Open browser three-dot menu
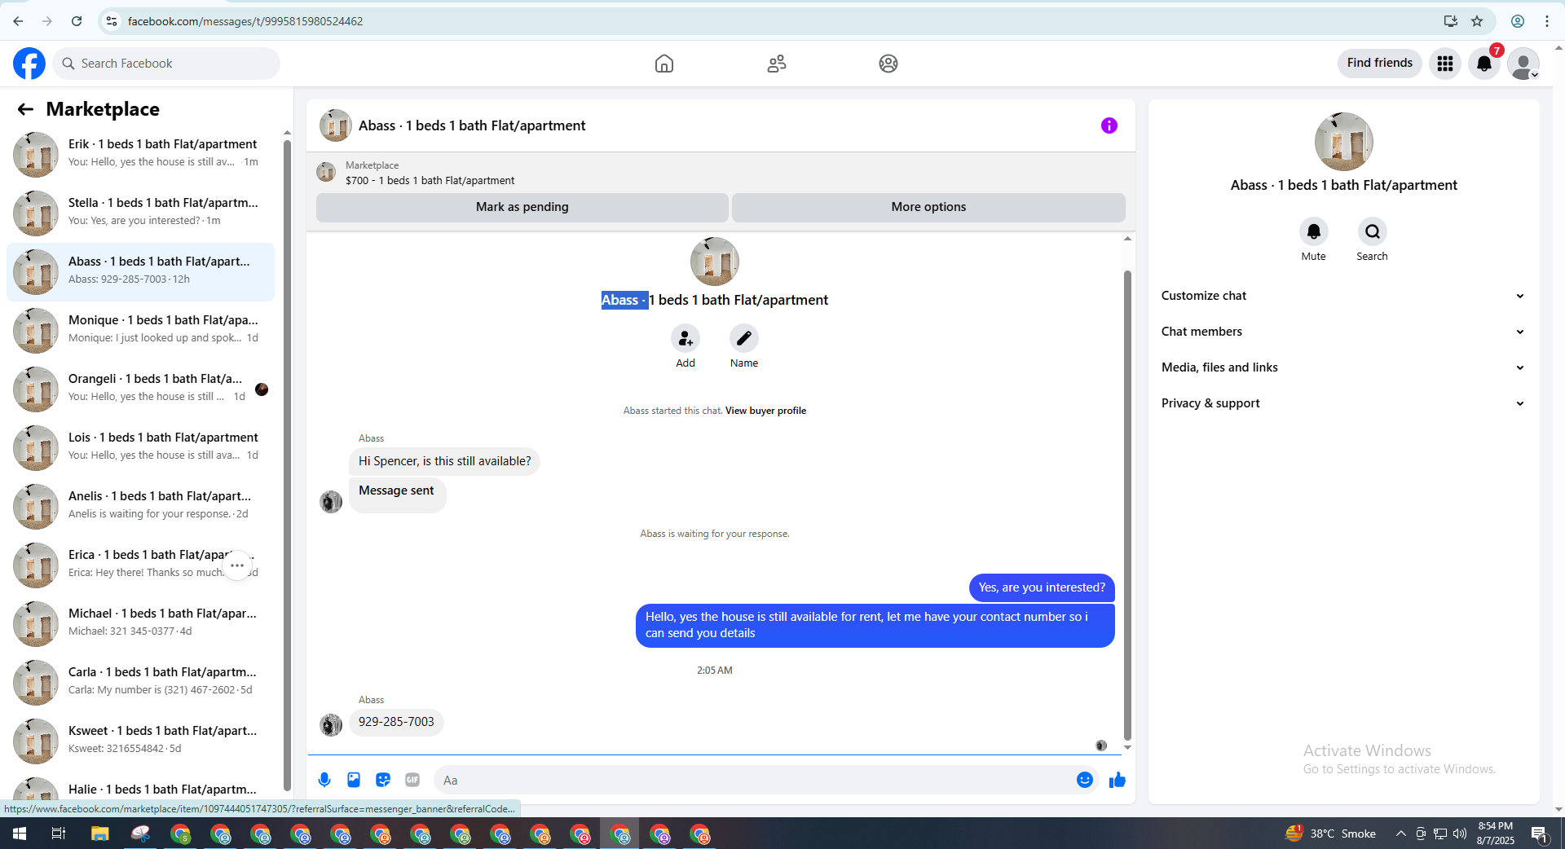1565x849 pixels. click(x=1547, y=21)
